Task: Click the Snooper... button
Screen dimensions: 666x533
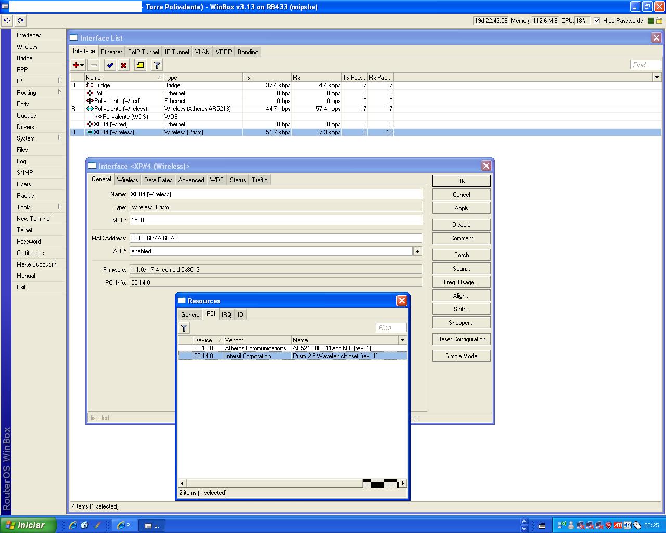Action: (462, 323)
